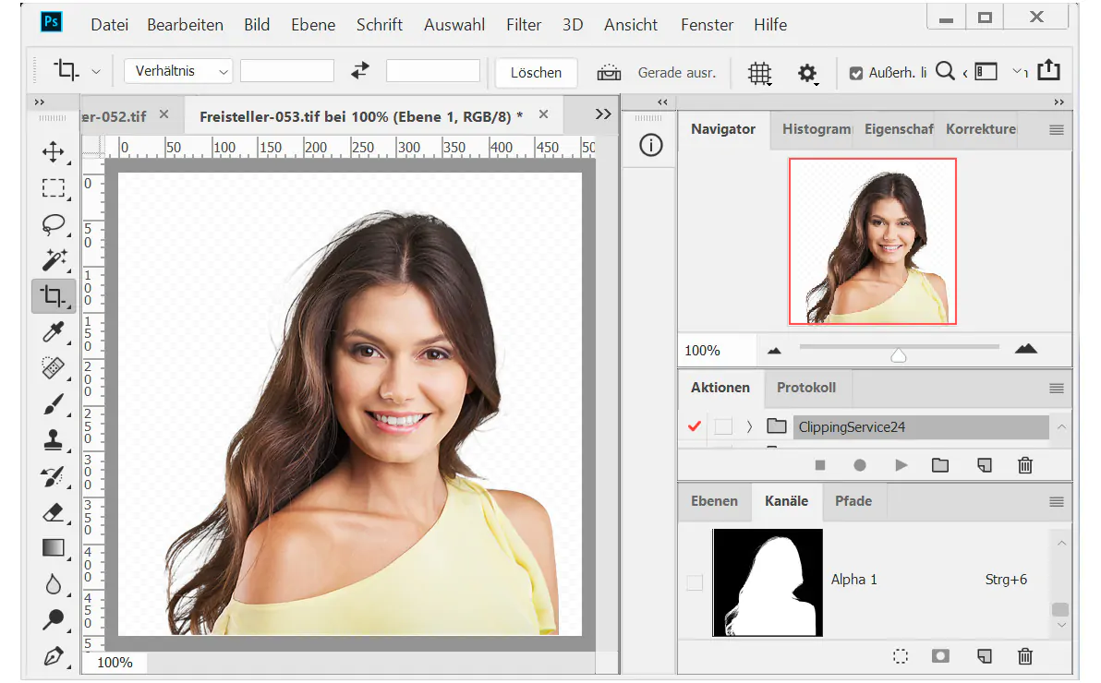Image resolution: width=1101 pixels, height=683 pixels.
Task: Open the Verhältnis dropdown
Action: coord(177,70)
